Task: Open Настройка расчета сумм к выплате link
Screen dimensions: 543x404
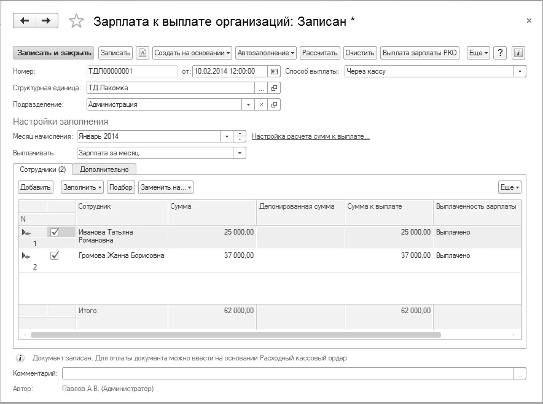Action: point(311,136)
